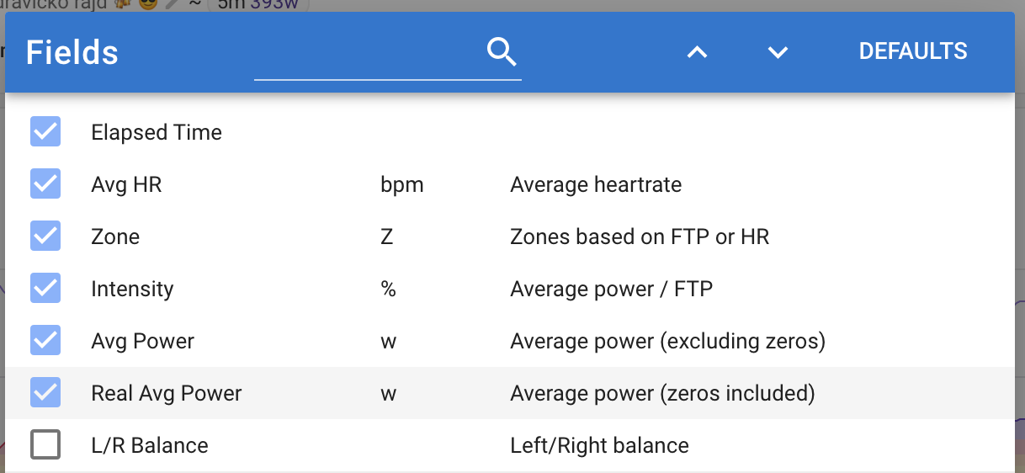The image size is (1025, 473).
Task: Select the Real Avg Power row label
Action: 167,393
